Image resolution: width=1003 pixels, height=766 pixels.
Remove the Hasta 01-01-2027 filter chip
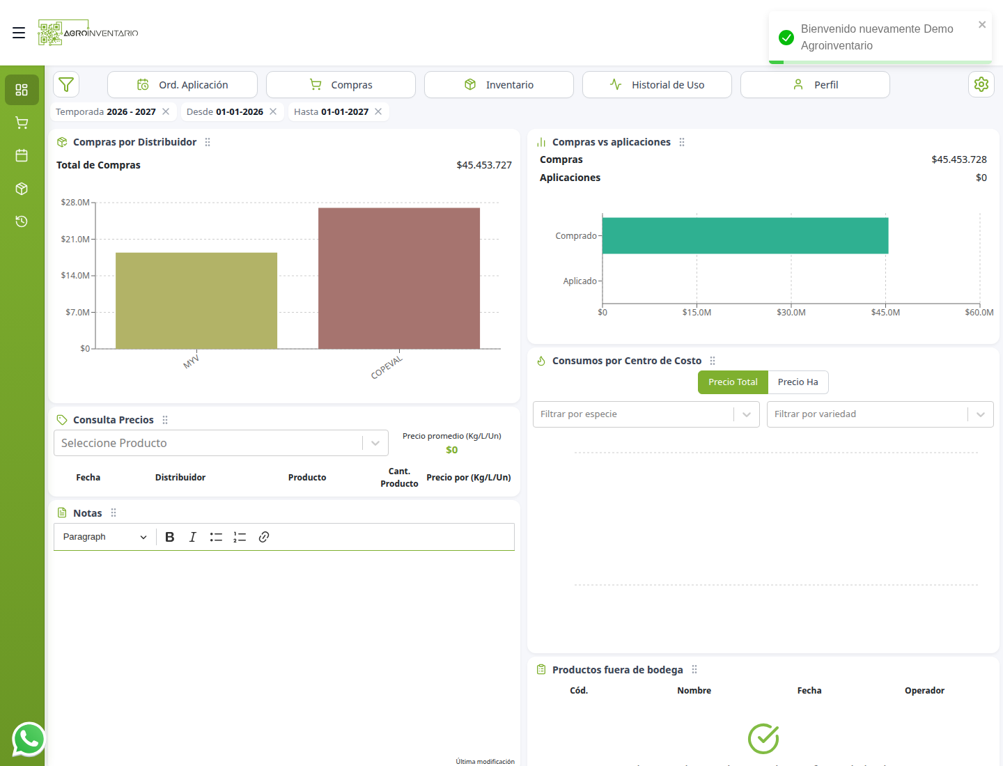click(x=378, y=111)
